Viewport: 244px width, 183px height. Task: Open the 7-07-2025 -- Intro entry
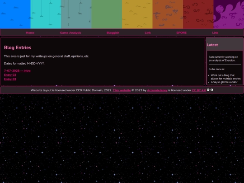coord(17,70)
